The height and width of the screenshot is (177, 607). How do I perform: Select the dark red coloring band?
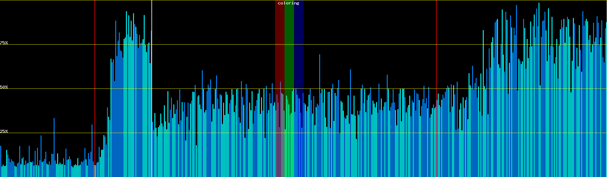point(279,44)
